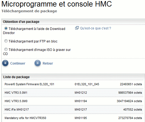Select the Download Director download option

click(x=6, y=28)
